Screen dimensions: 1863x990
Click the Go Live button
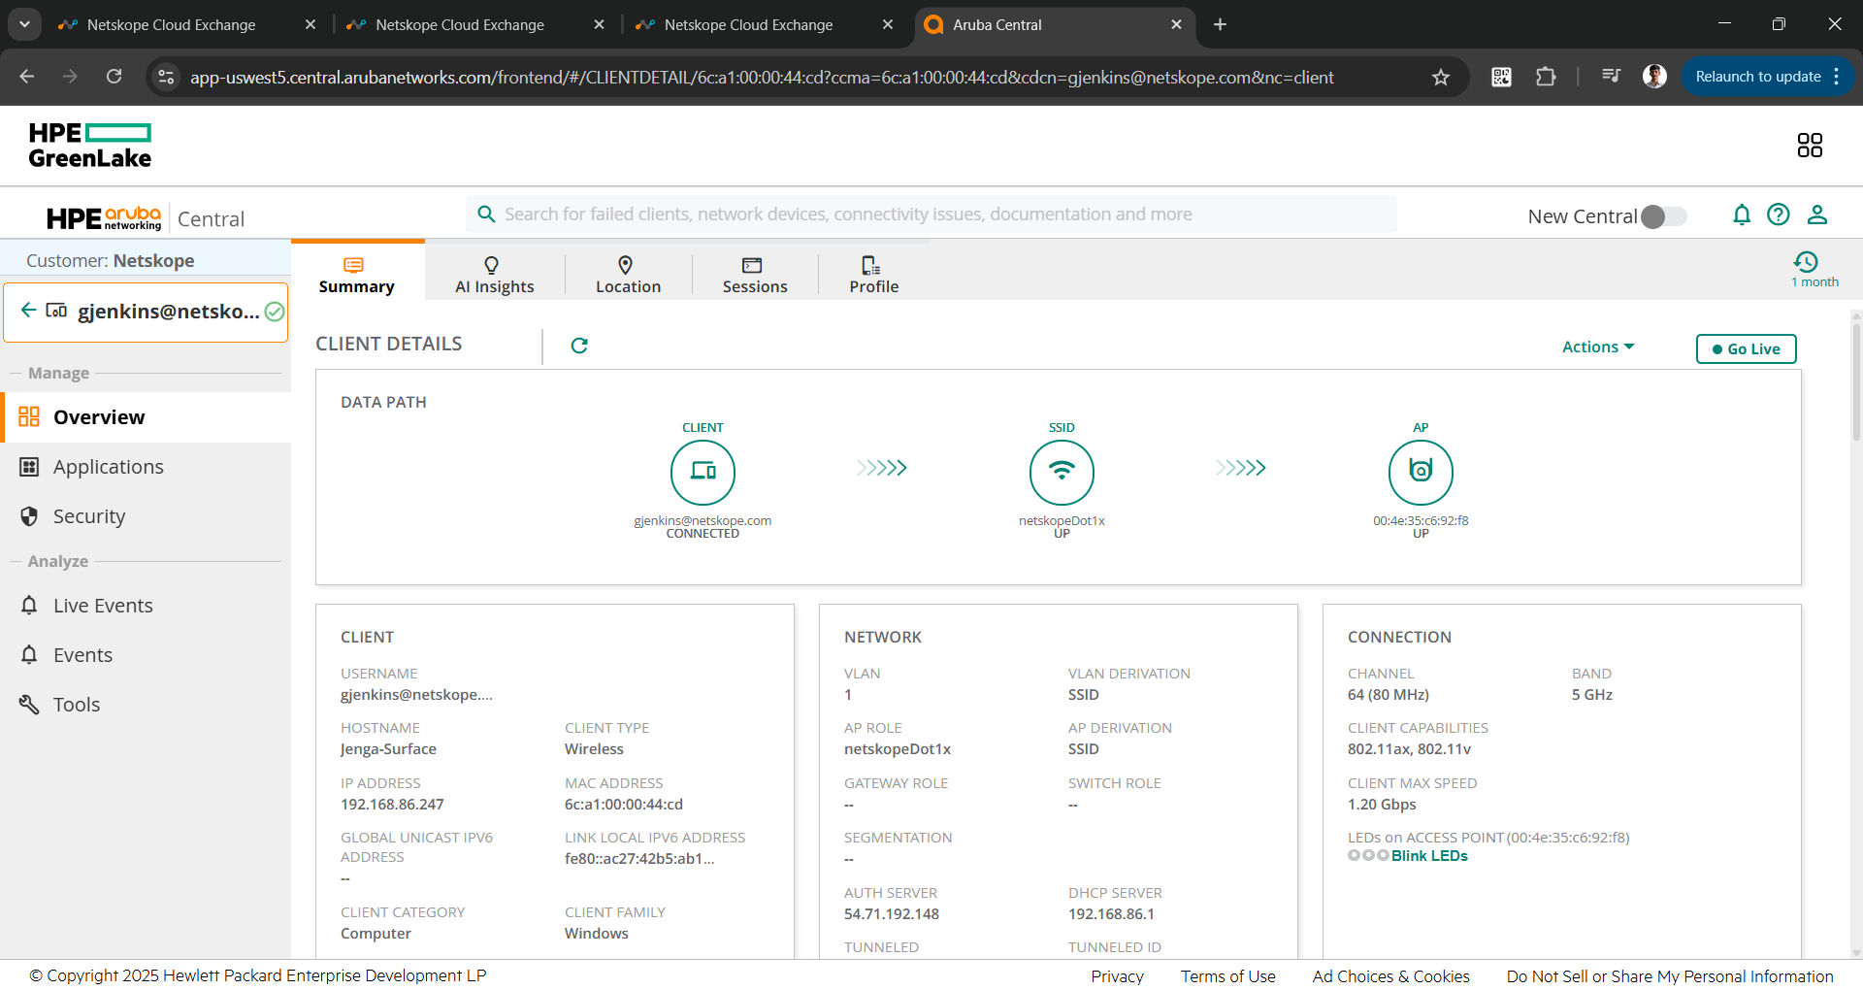pyautogui.click(x=1746, y=348)
